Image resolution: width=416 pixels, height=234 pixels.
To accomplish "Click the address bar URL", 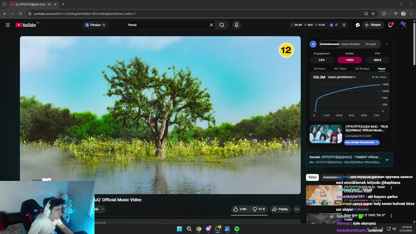I will pos(84,14).
